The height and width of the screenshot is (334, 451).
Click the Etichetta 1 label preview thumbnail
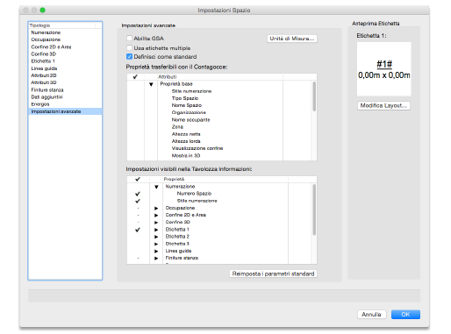coord(383,69)
